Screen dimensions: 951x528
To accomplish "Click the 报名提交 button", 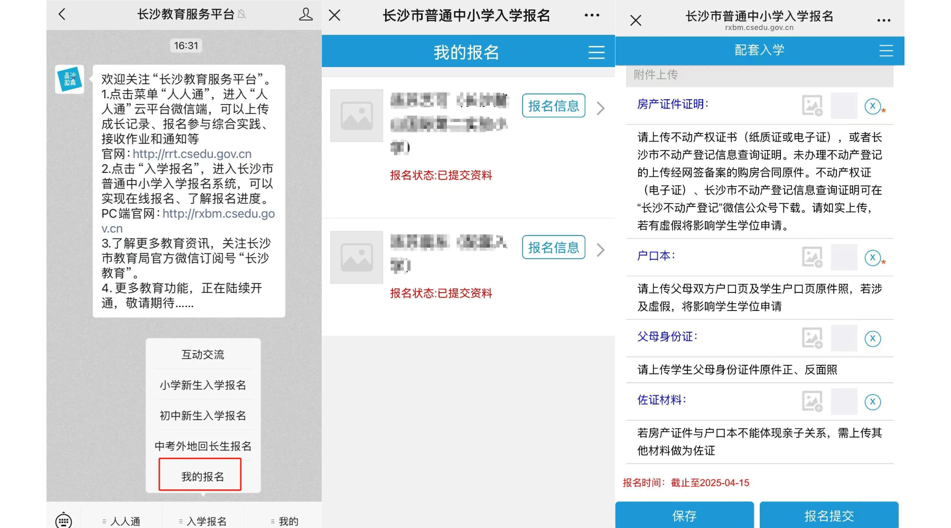I will point(828,515).
